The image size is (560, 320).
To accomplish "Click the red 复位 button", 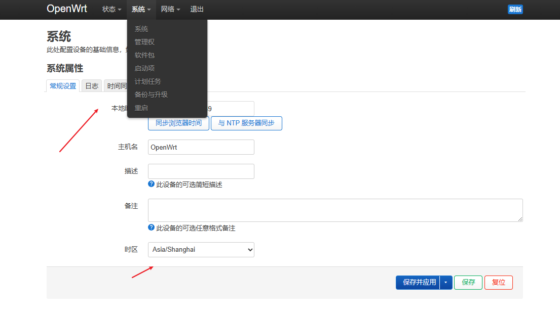I will 499,283.
